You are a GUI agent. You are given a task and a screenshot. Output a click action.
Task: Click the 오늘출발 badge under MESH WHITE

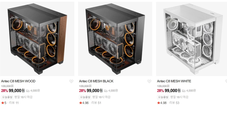[163, 97]
